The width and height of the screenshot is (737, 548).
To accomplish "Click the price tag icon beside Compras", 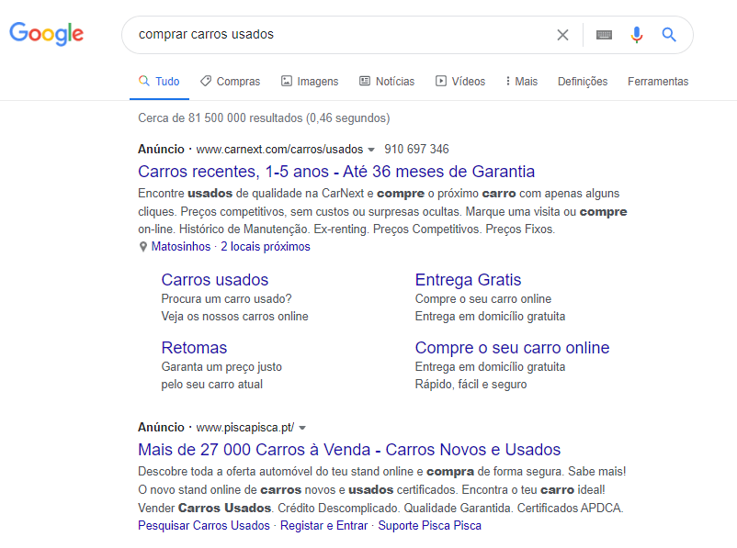I will coord(206,81).
